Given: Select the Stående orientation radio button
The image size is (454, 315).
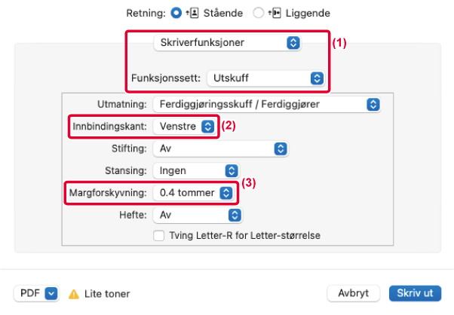Looking at the screenshot, I should tap(176, 13).
